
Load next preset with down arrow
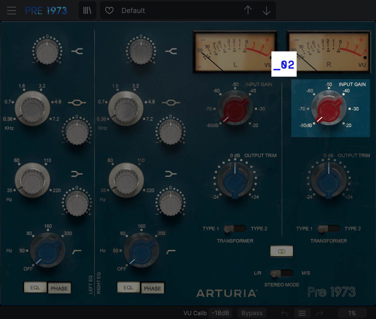[x=266, y=11]
